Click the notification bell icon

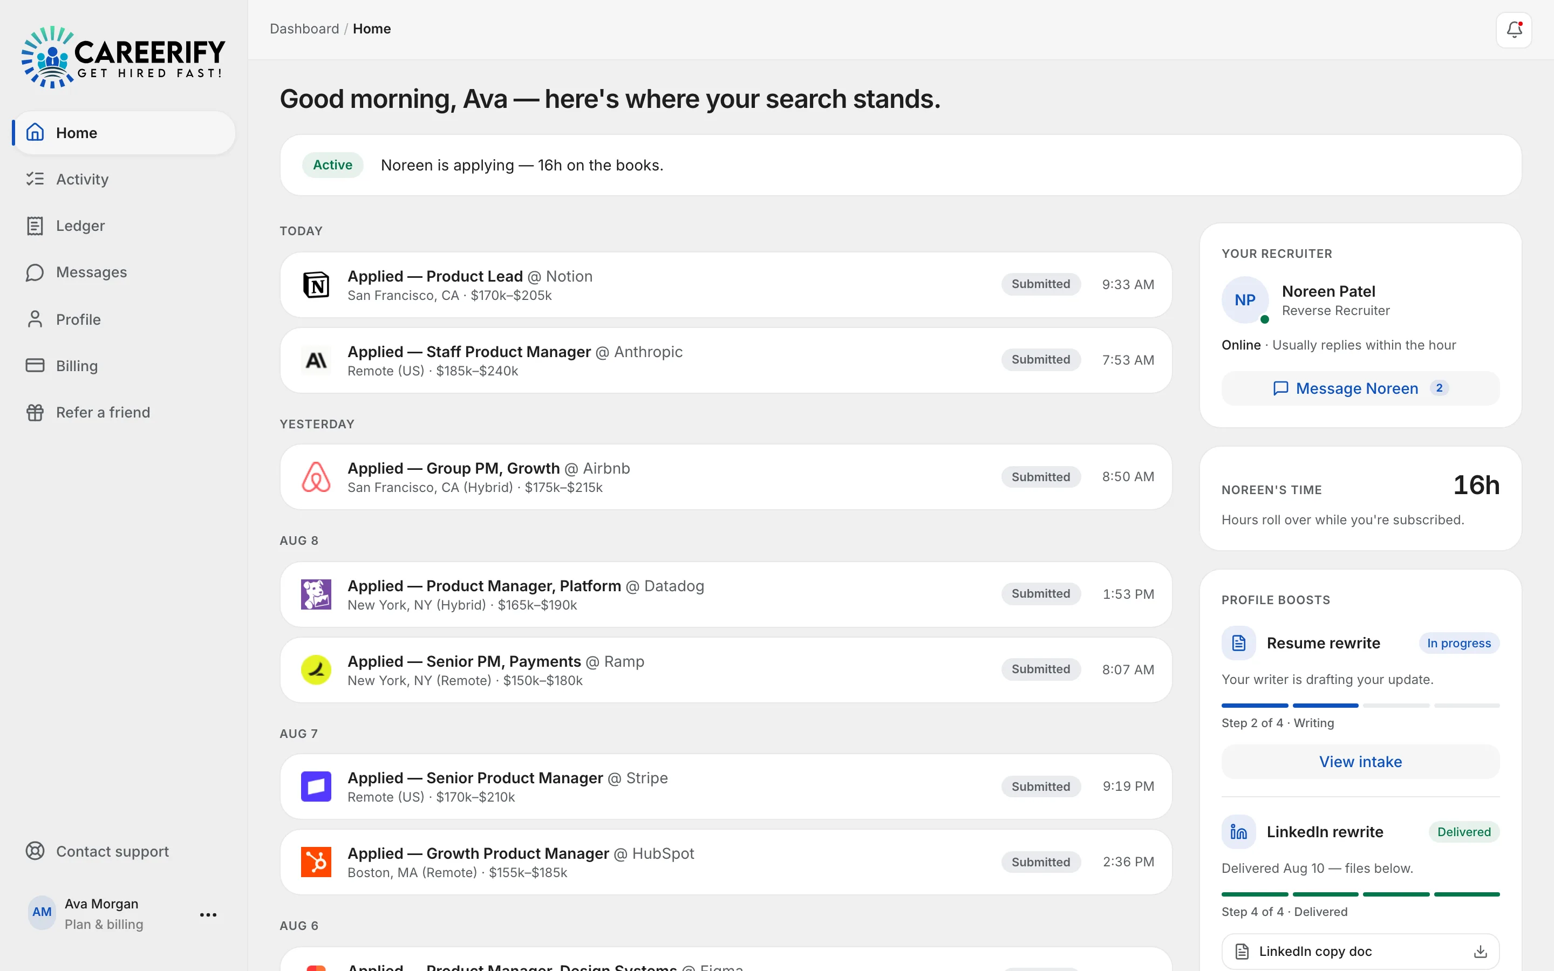[1514, 30]
